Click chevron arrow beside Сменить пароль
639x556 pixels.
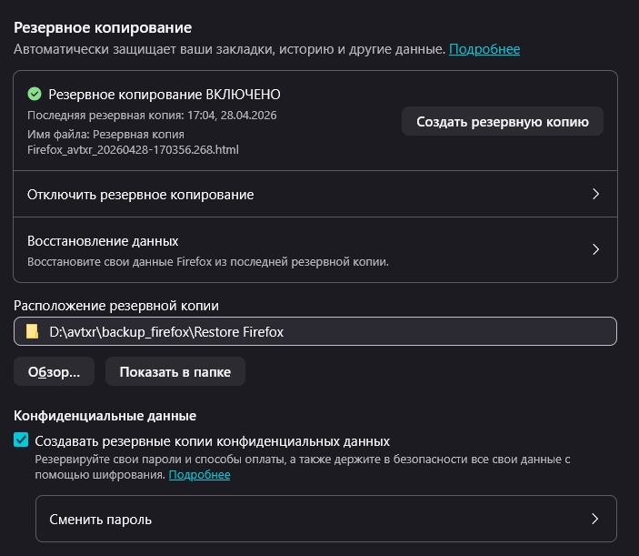pos(594,520)
